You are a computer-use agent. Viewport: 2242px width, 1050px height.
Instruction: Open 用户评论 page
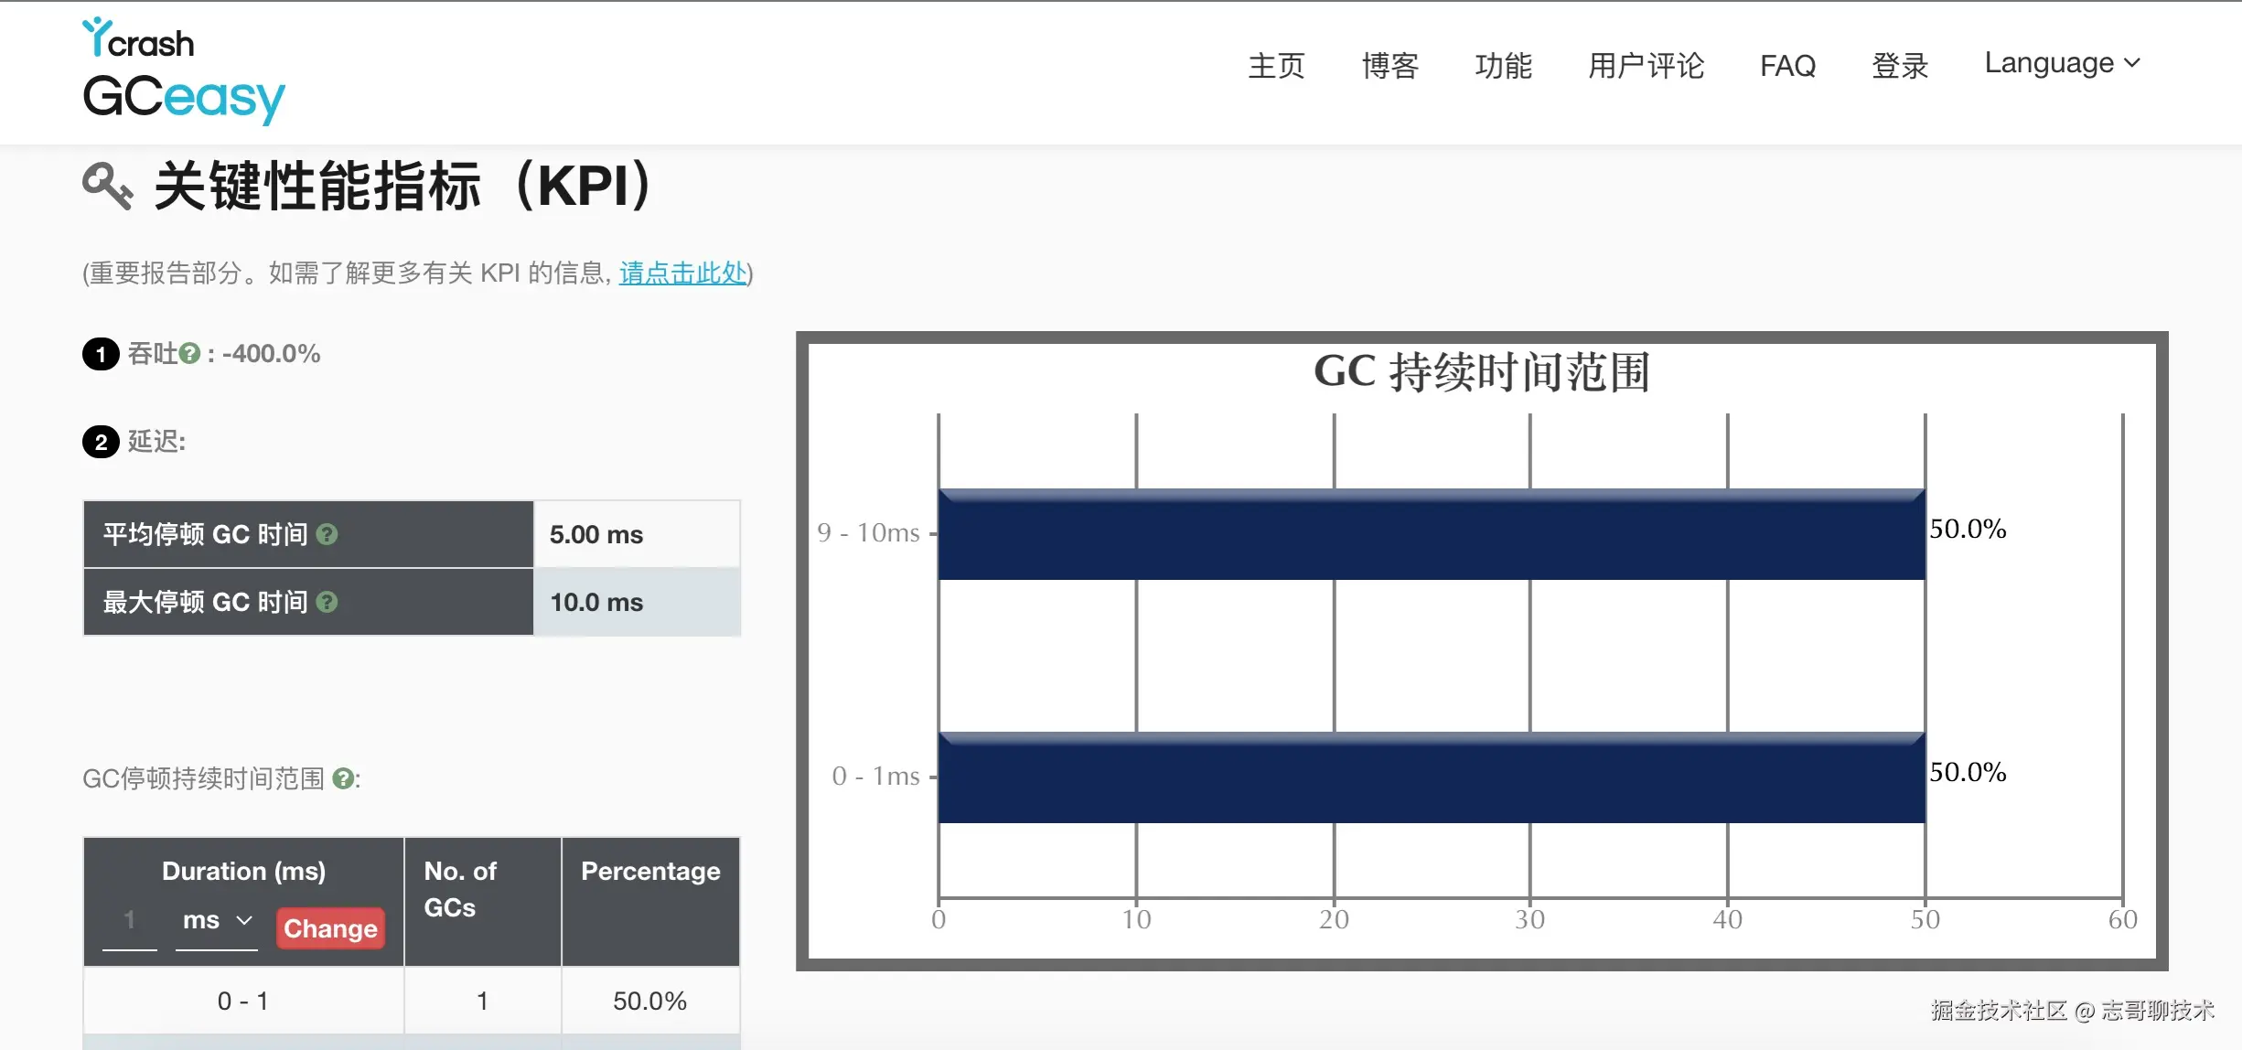point(1646,66)
